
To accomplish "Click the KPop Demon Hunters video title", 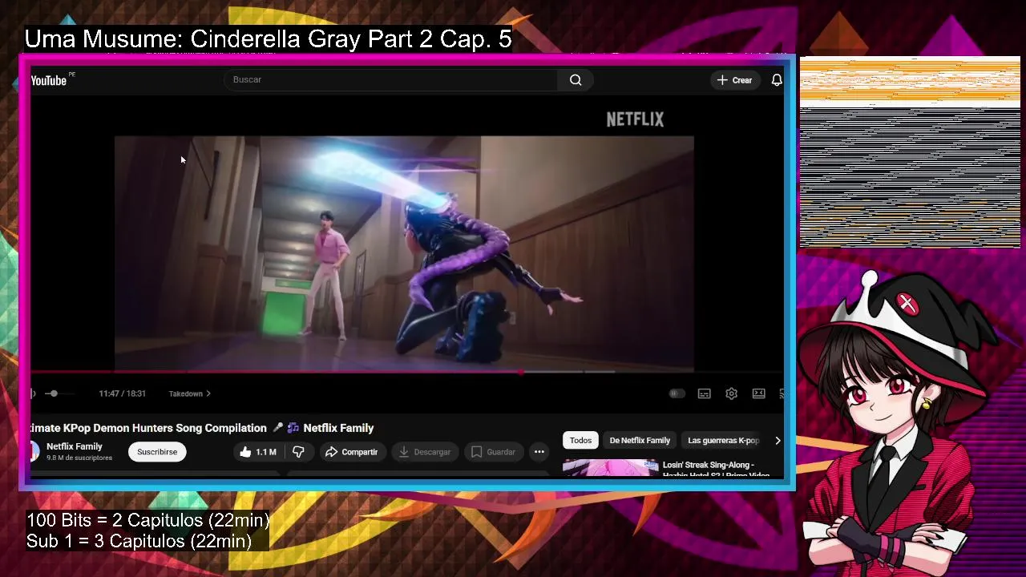I will [202, 428].
